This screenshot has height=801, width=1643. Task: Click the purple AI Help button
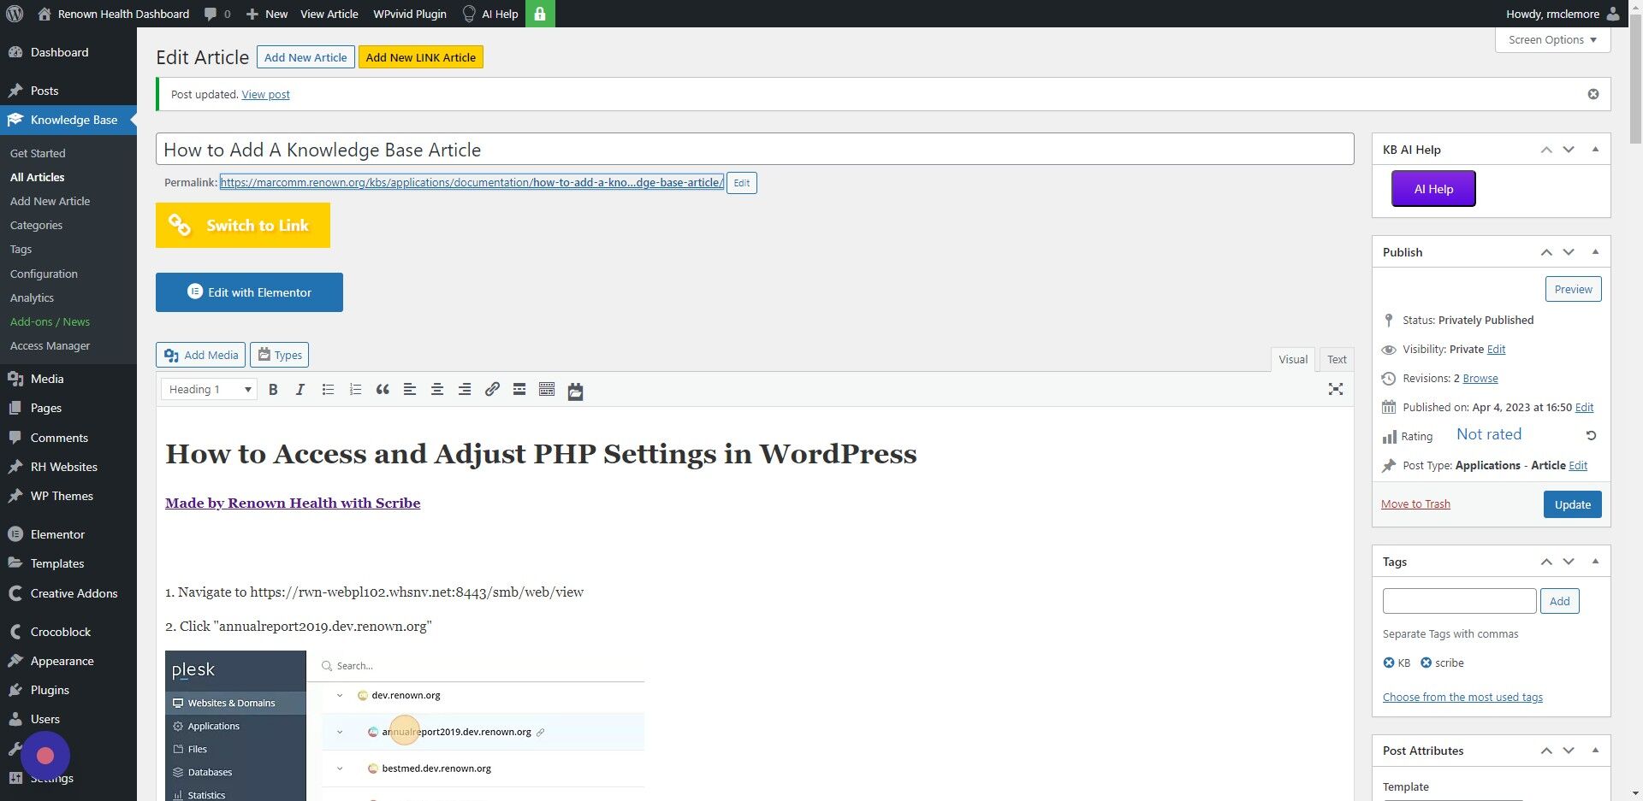[x=1433, y=189]
